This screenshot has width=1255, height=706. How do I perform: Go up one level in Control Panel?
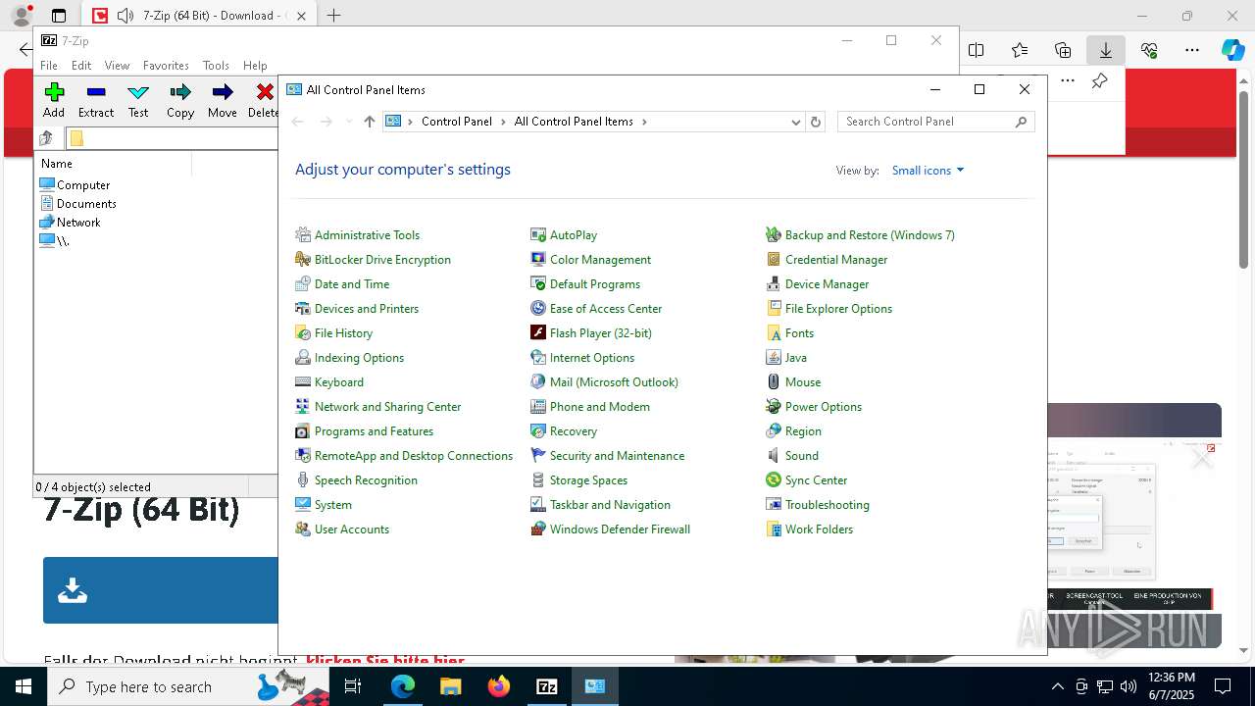(369, 122)
